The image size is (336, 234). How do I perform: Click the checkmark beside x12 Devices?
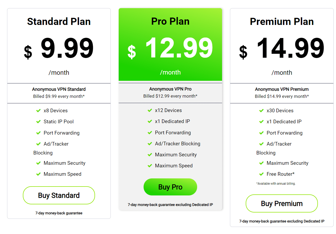pyautogui.click(x=150, y=110)
